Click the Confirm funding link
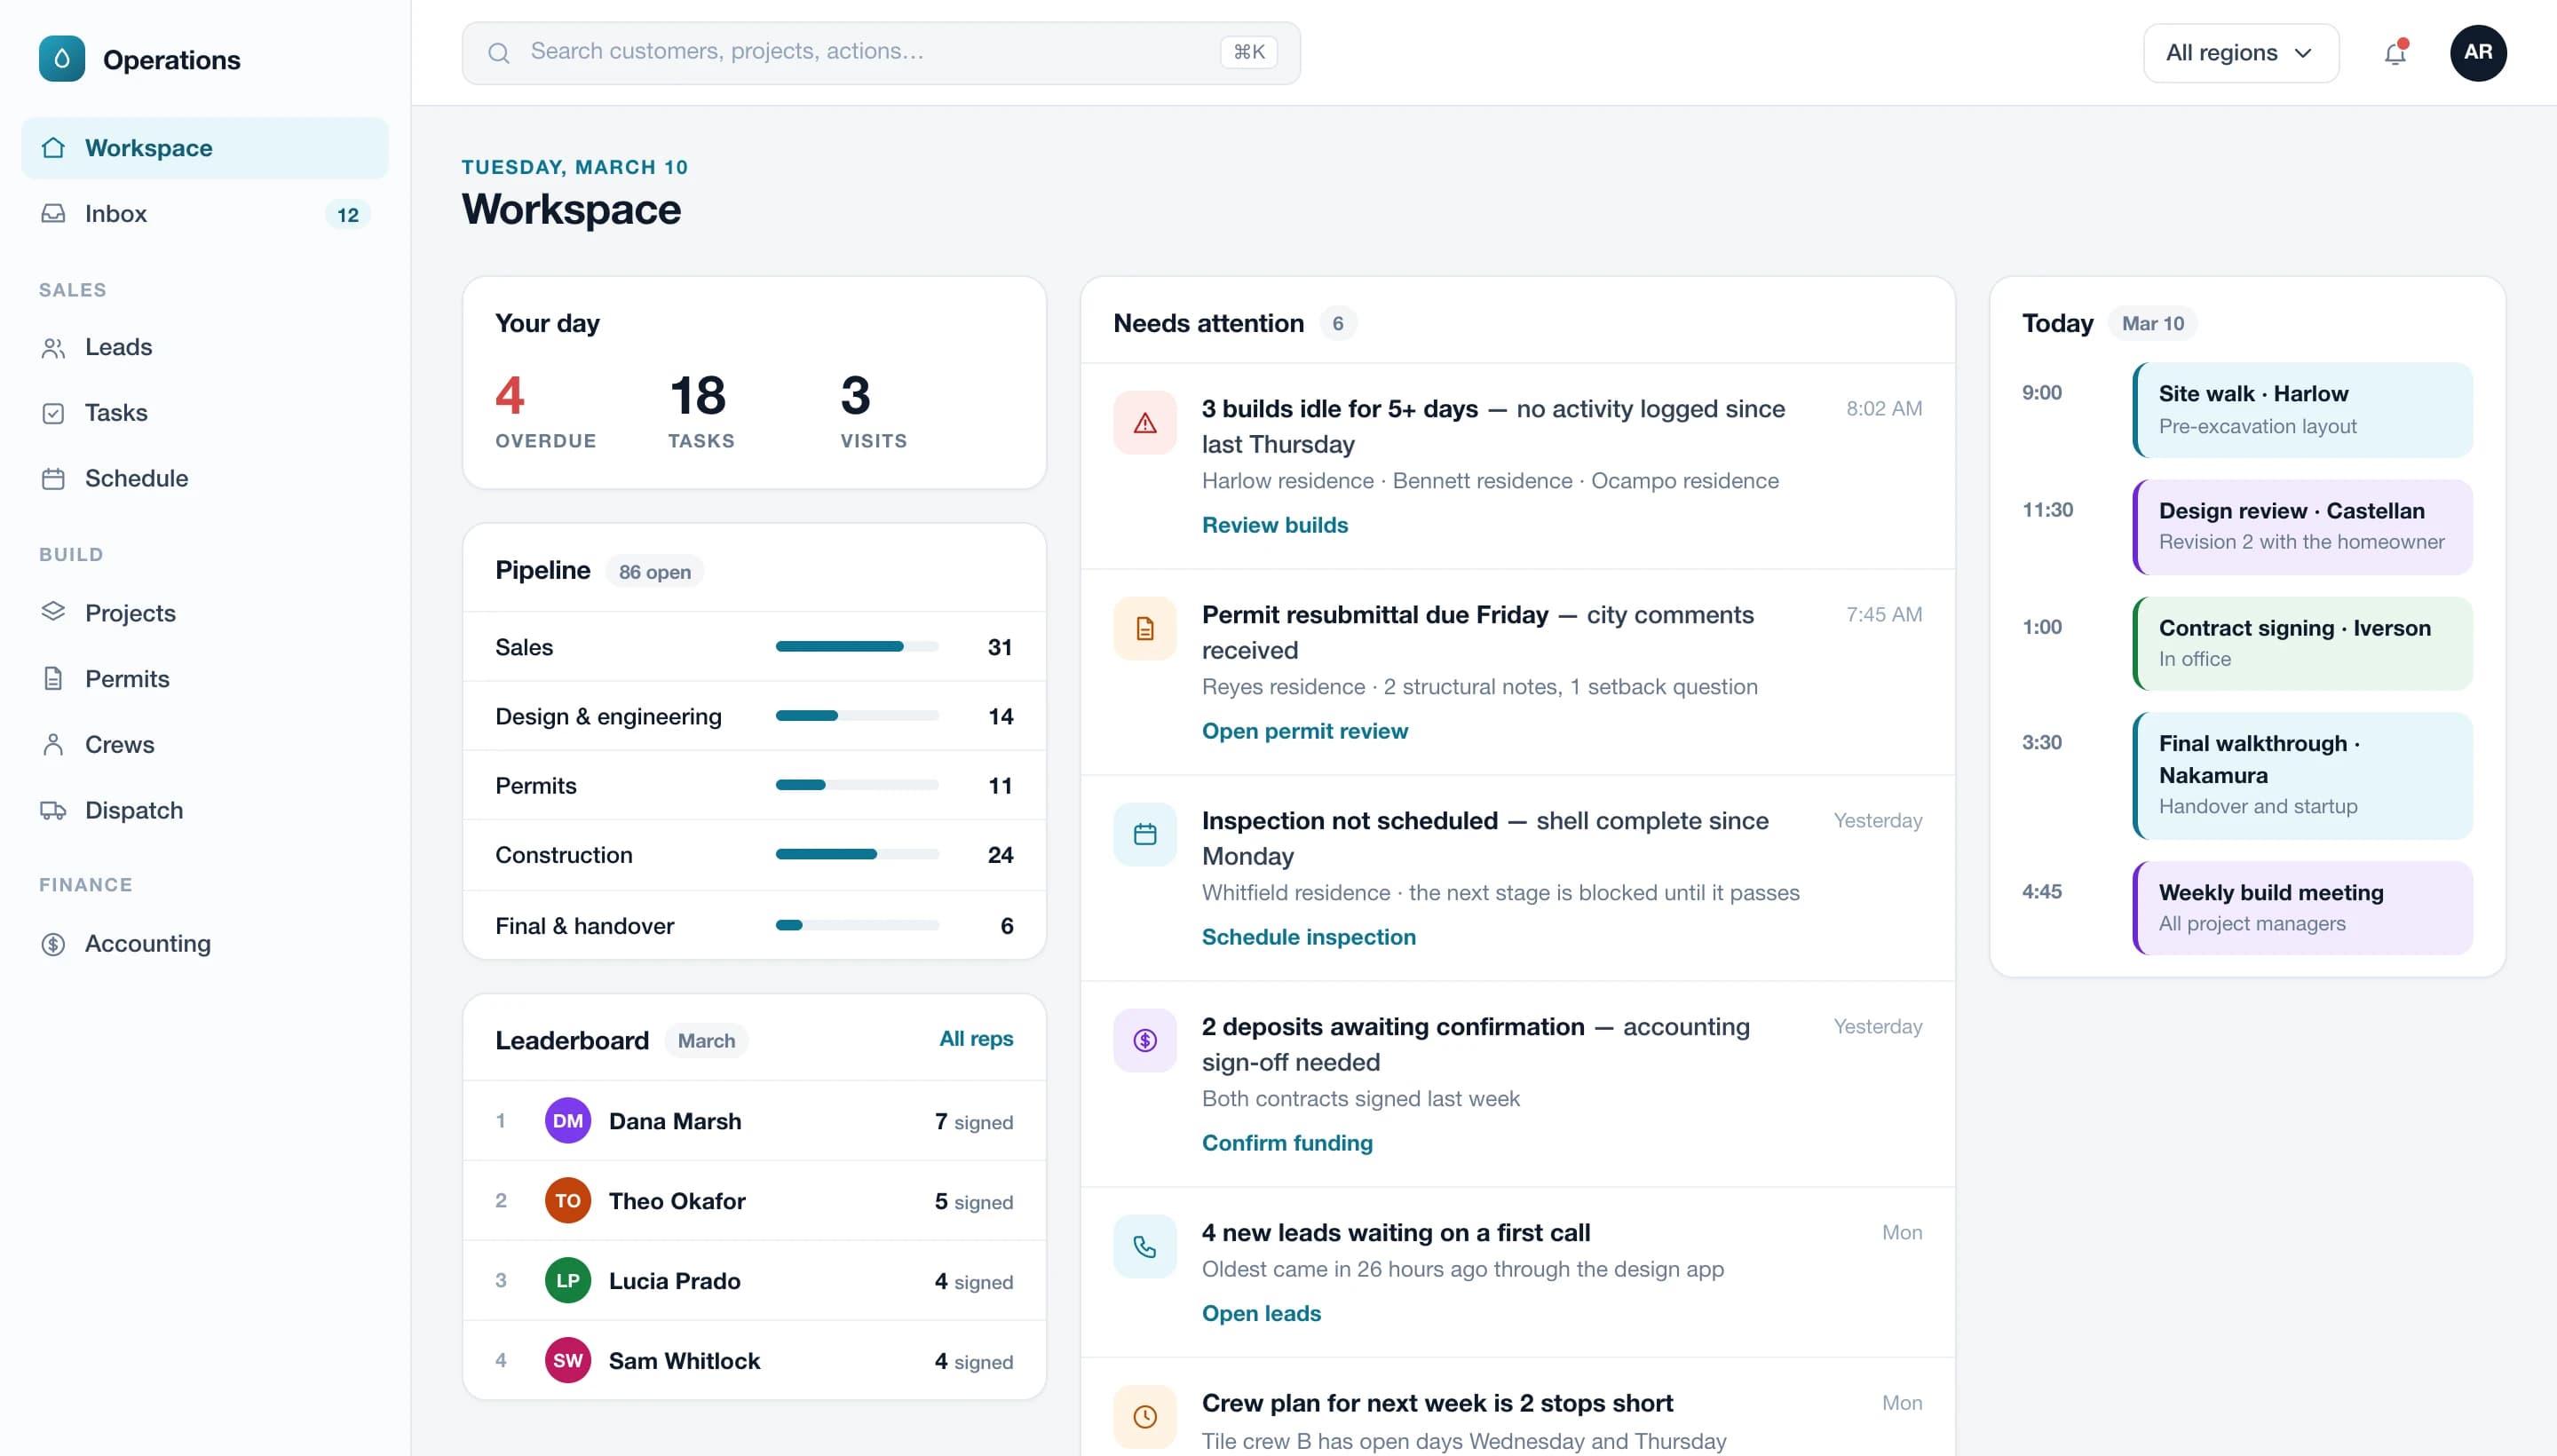2557x1456 pixels. (1287, 1143)
